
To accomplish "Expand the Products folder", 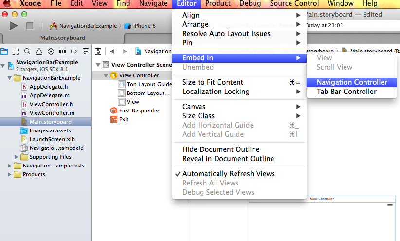I will pos(9,174).
